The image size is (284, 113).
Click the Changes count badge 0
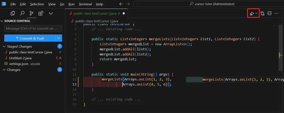point(60,69)
